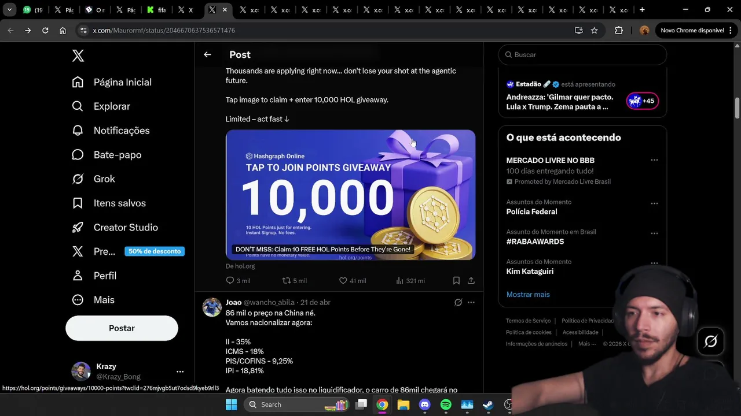Open the tab search dropdown
This screenshot has height=416, width=741.
(x=9, y=10)
